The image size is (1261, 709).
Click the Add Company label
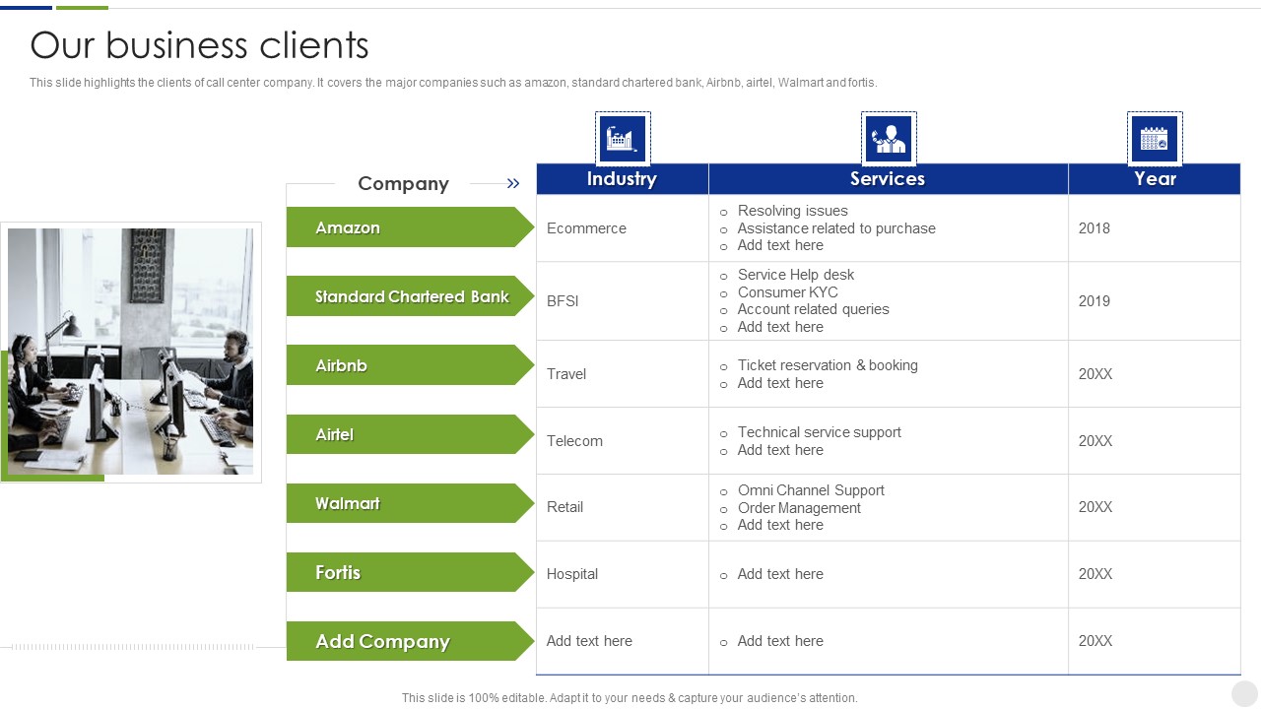click(410, 641)
